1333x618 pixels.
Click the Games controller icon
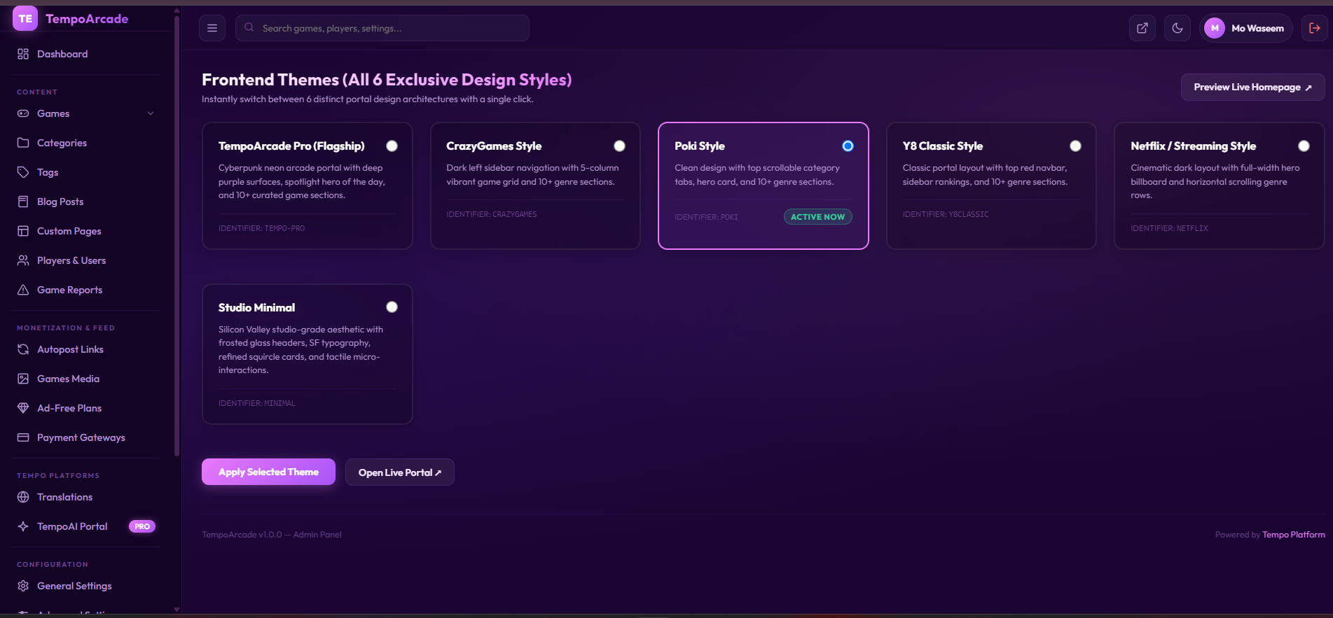[x=23, y=113]
